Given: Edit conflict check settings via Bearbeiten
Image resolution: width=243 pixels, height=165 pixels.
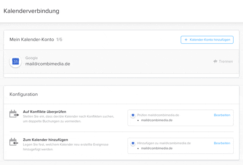Looking at the screenshot, I should coord(222,115).
